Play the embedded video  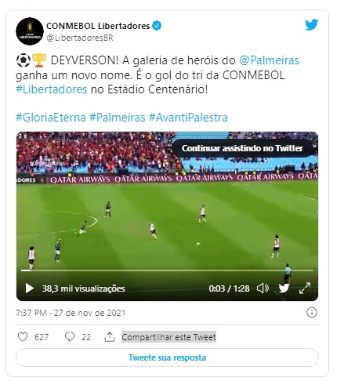click(29, 288)
